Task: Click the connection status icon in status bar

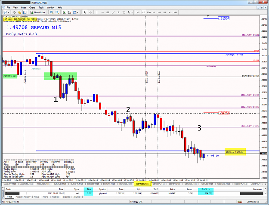Action: pyautogui.click(x=240, y=202)
